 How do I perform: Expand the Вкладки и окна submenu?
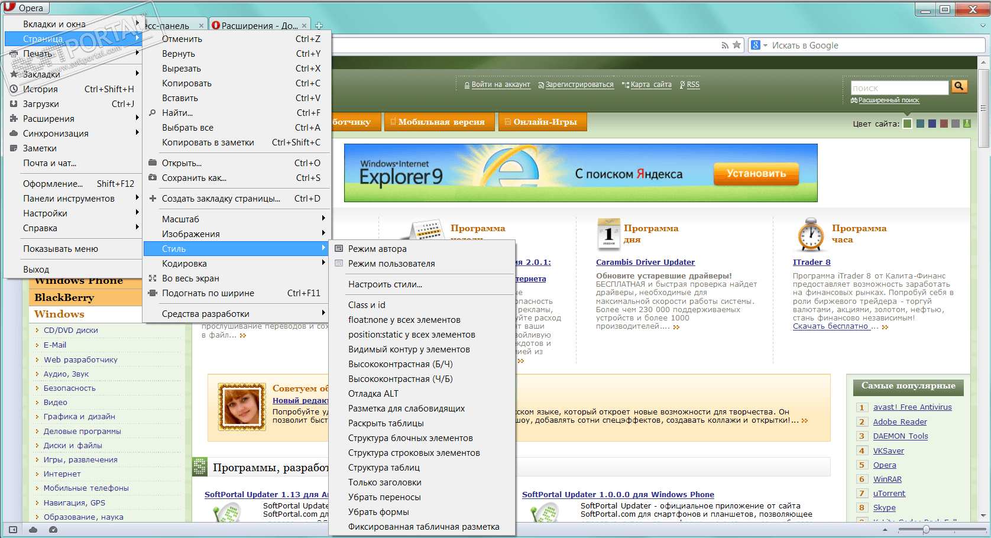[x=73, y=24]
